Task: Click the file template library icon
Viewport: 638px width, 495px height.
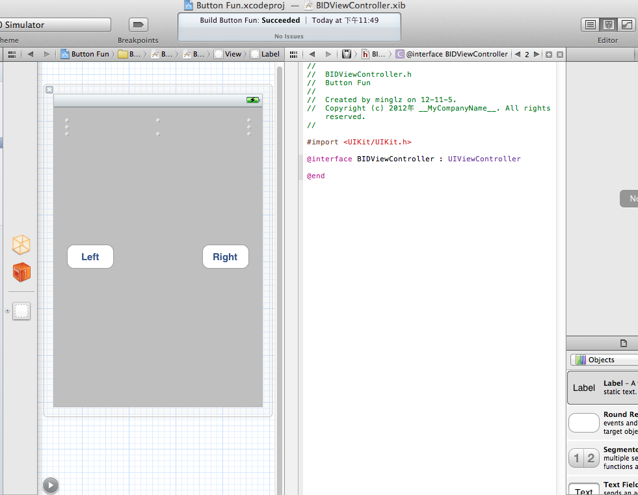Action: [x=623, y=343]
